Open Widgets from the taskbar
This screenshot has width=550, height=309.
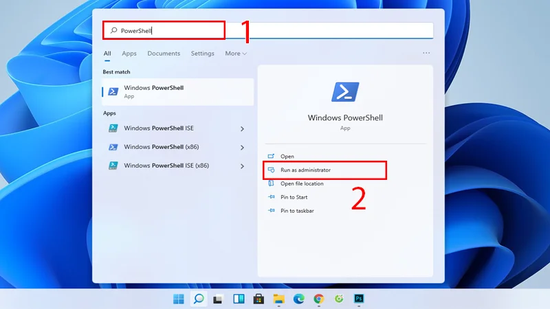coord(239,299)
